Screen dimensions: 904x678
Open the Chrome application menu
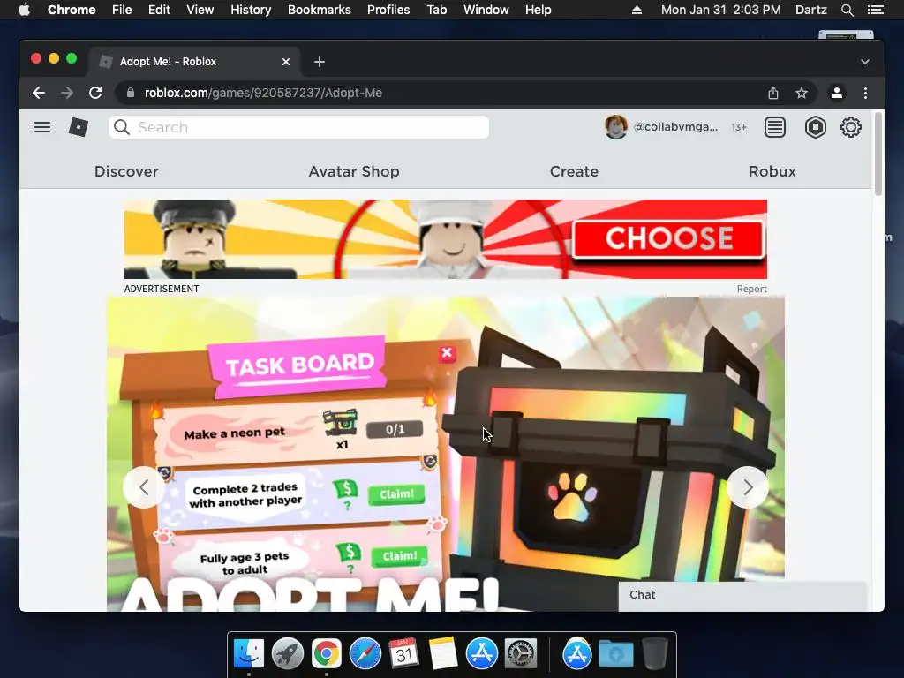point(72,10)
